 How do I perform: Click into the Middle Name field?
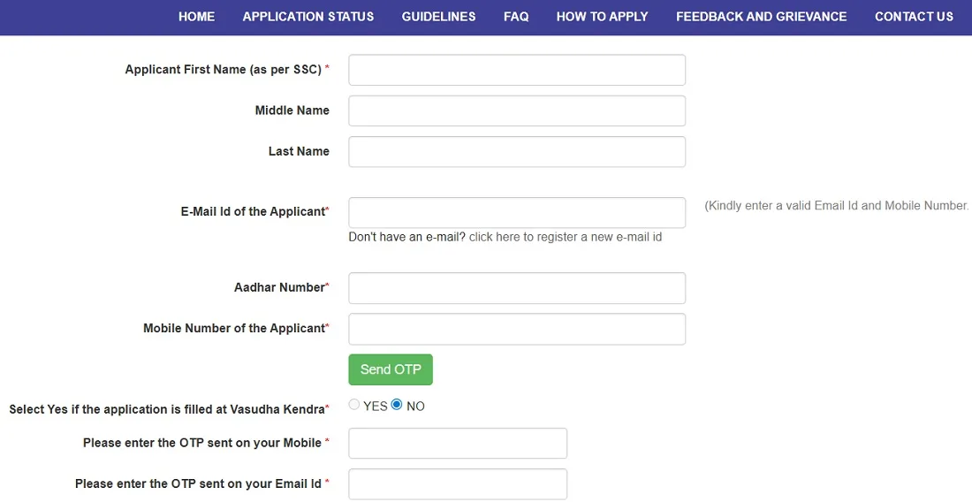click(517, 110)
